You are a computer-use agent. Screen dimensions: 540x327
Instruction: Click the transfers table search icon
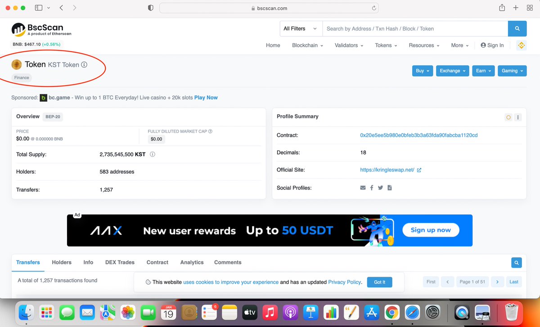point(516,262)
